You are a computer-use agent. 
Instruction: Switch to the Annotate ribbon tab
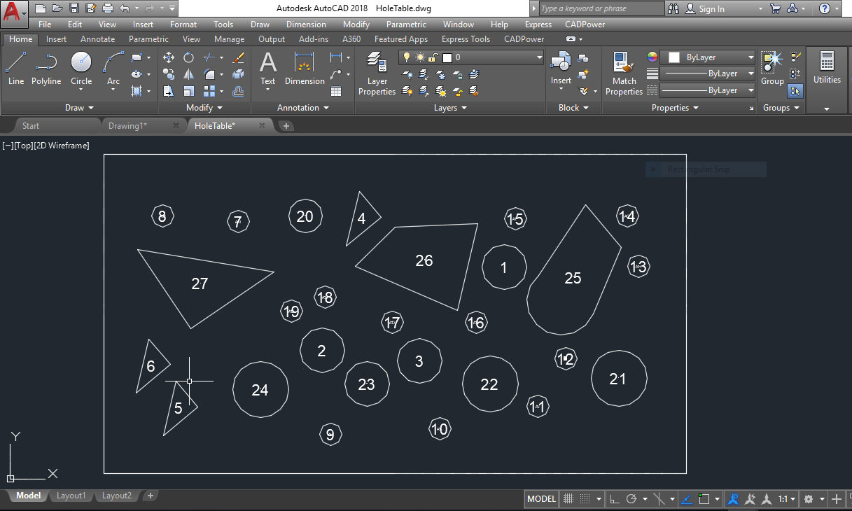tap(97, 39)
